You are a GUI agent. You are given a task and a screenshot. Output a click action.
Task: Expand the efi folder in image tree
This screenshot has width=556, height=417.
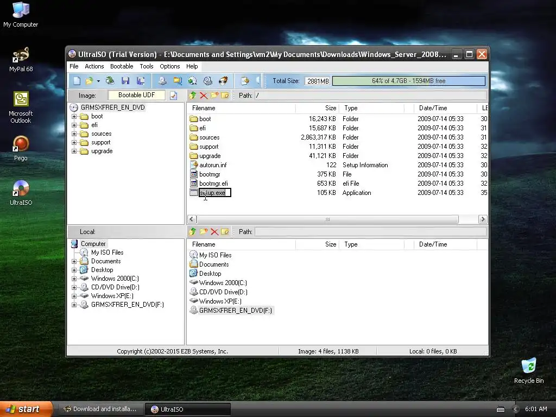[x=74, y=125]
